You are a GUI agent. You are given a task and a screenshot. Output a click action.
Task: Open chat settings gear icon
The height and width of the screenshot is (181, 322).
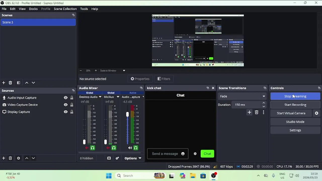coord(195,154)
